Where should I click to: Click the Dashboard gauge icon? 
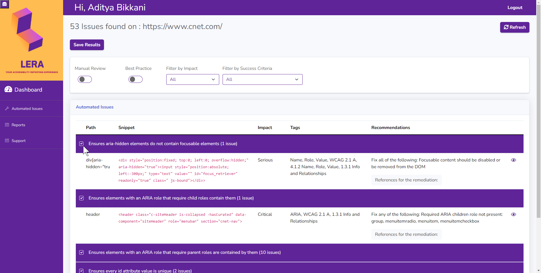pos(8,89)
